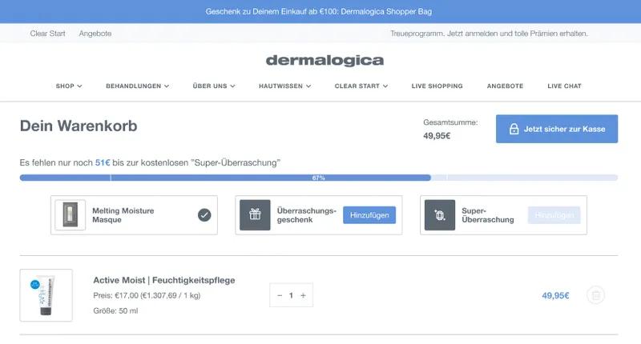The image size is (641, 344).
Task: Click the gift icon for Überraschungsgeschenk
Action: click(x=255, y=215)
